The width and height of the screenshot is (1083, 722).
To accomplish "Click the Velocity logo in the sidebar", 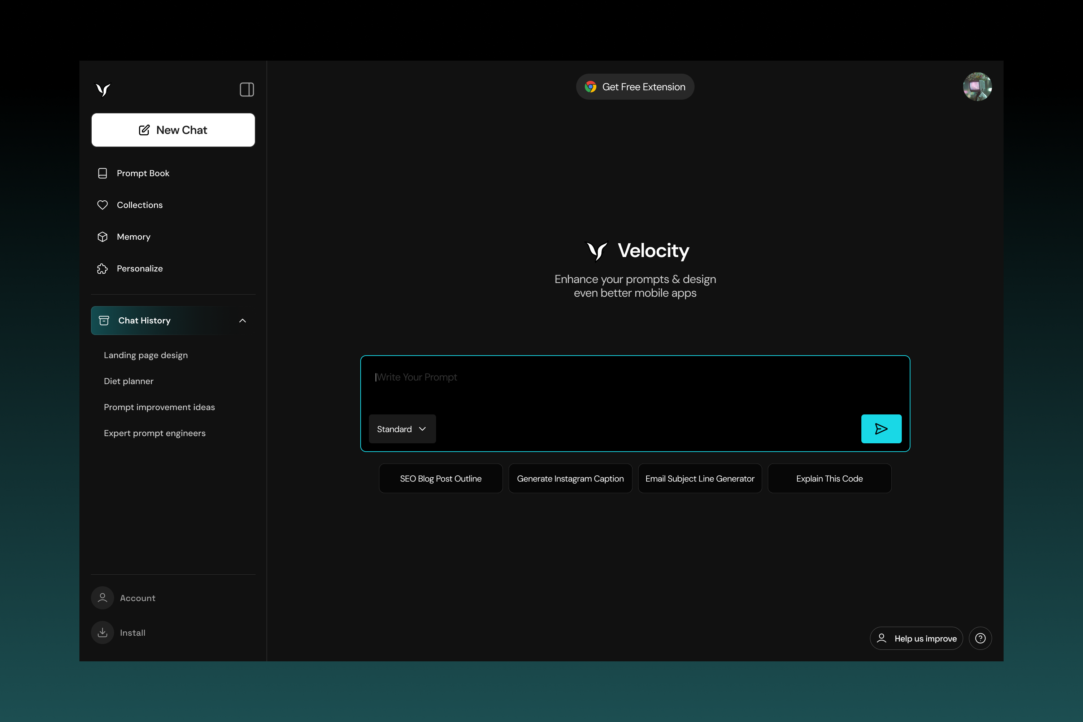I will (x=103, y=90).
